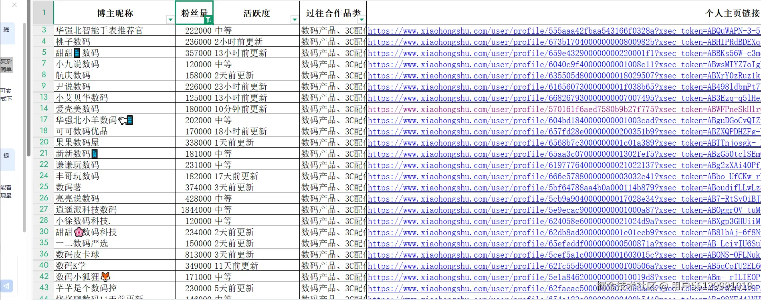Select activity cell 10分钟前更新
This screenshot has width=761, height=300.
(256, 109)
